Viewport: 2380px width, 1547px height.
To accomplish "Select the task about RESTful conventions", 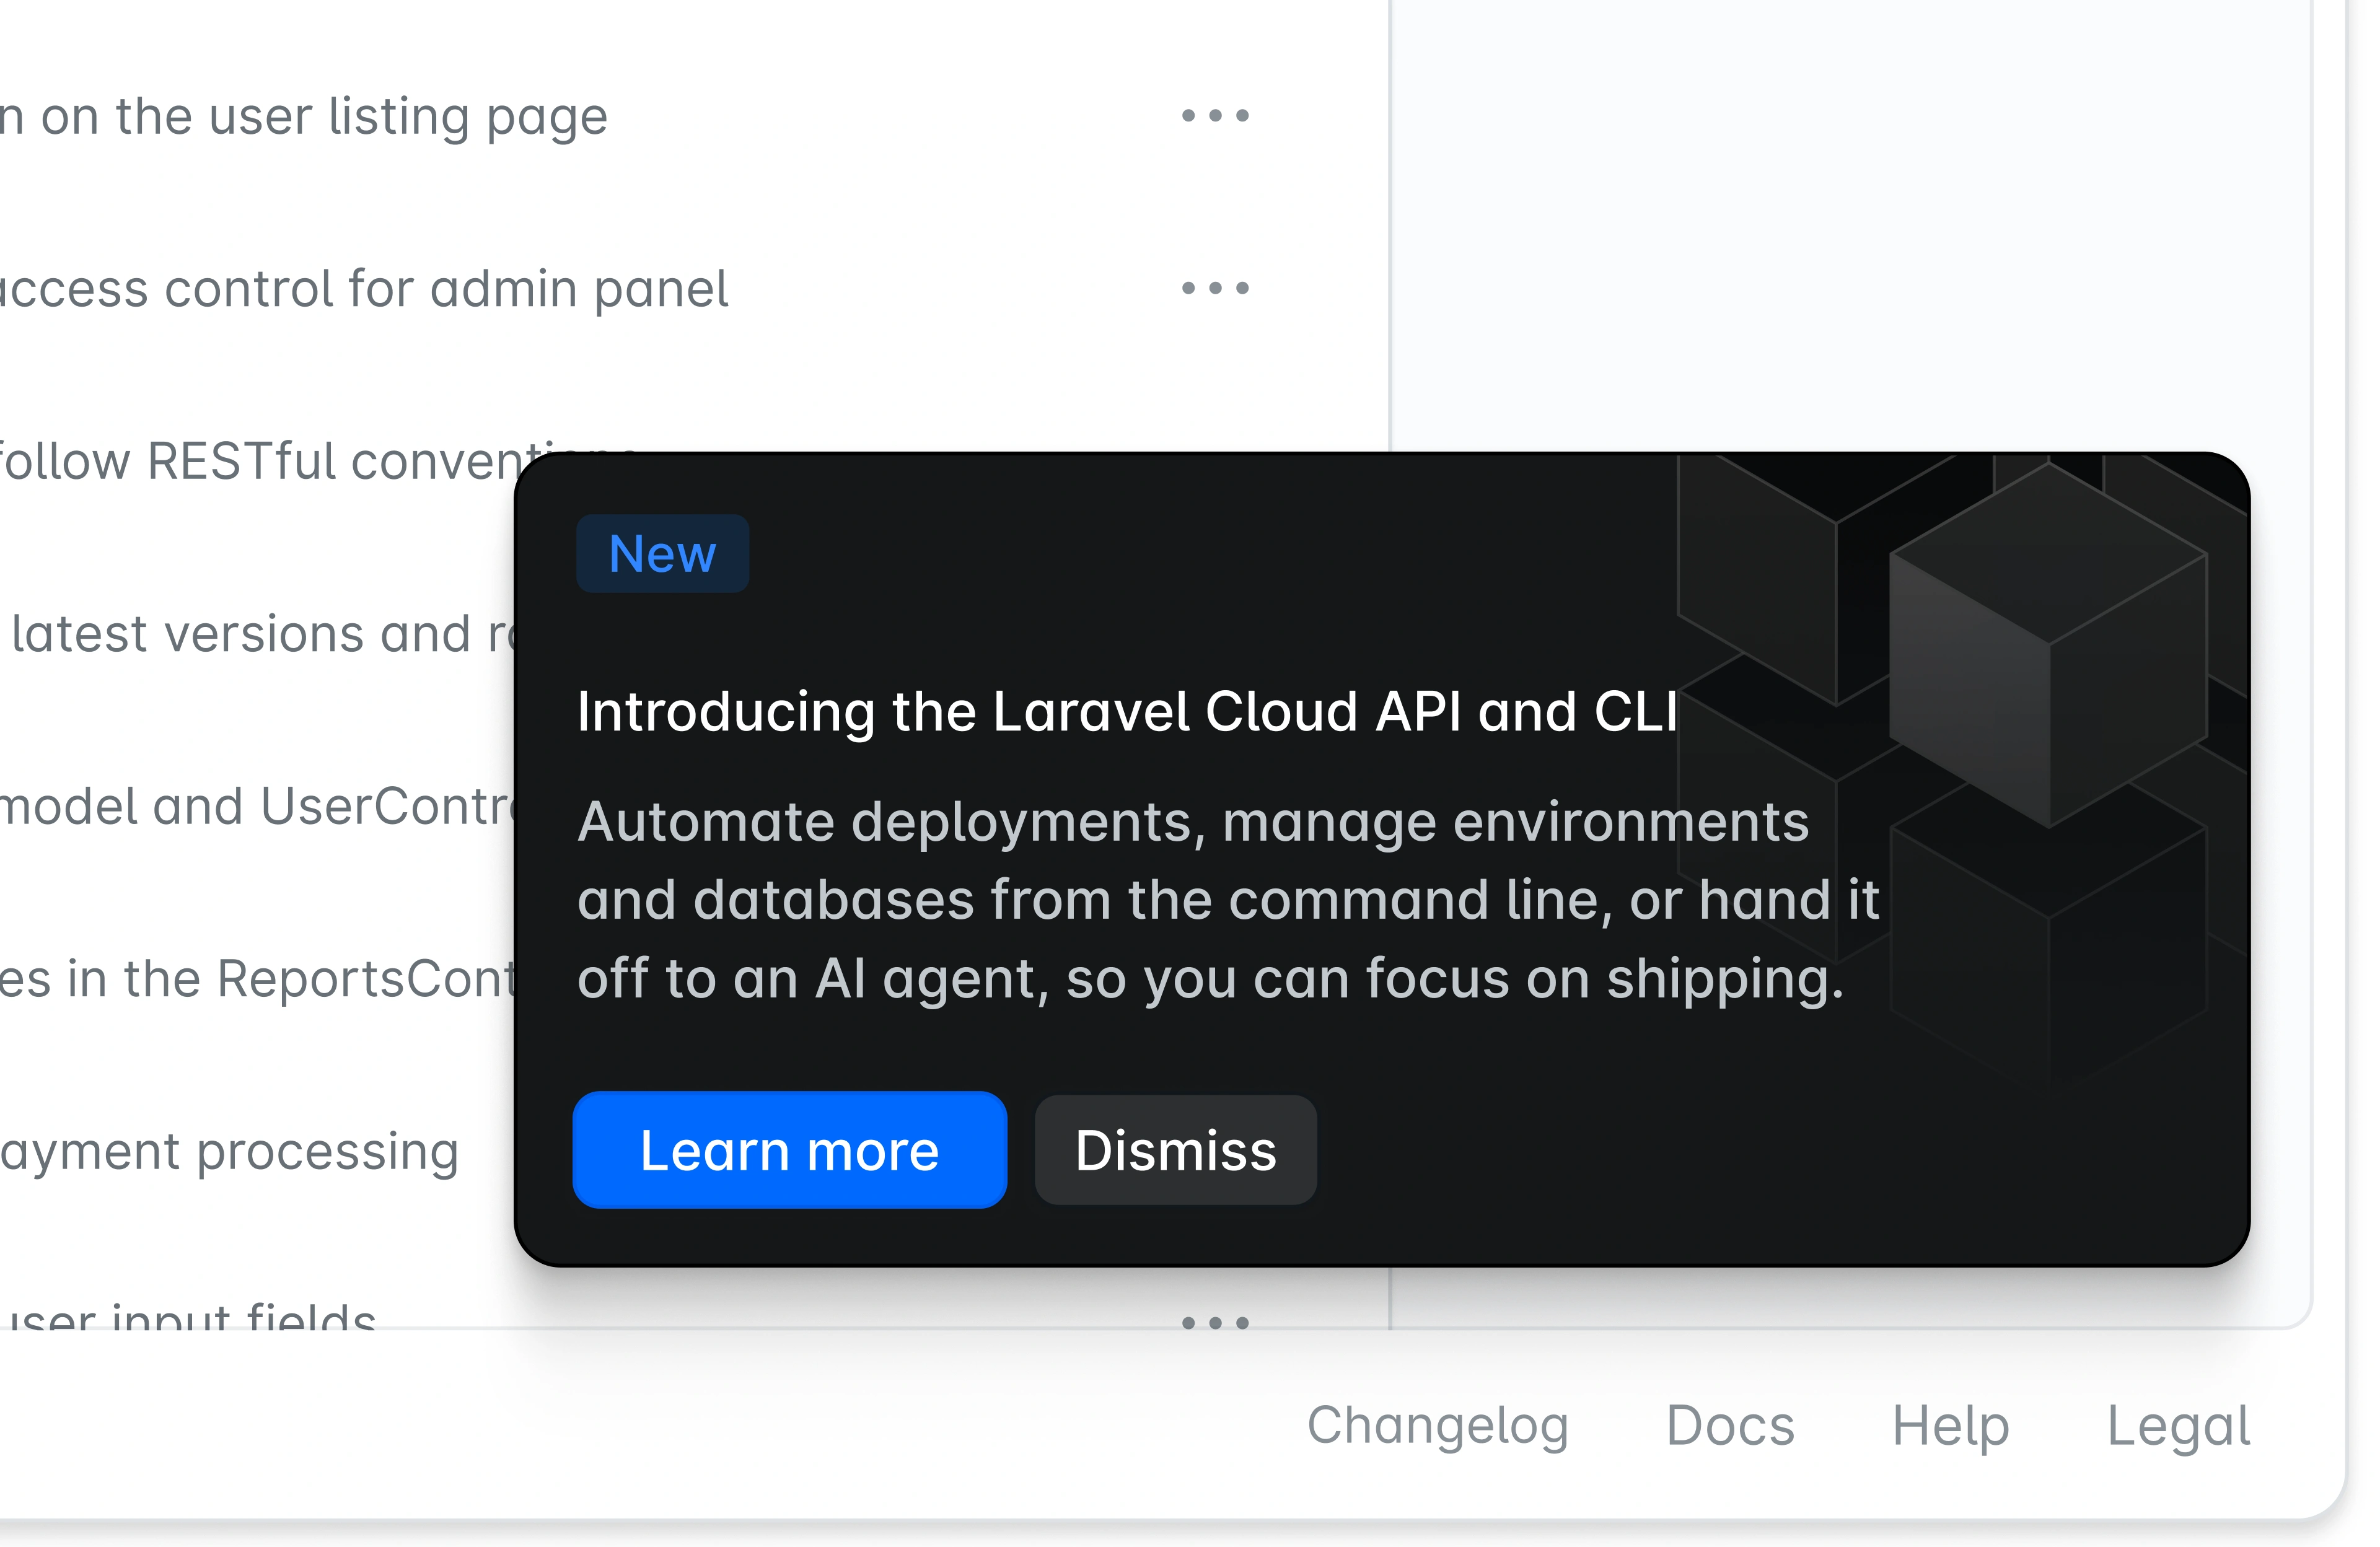I will click(300, 460).
